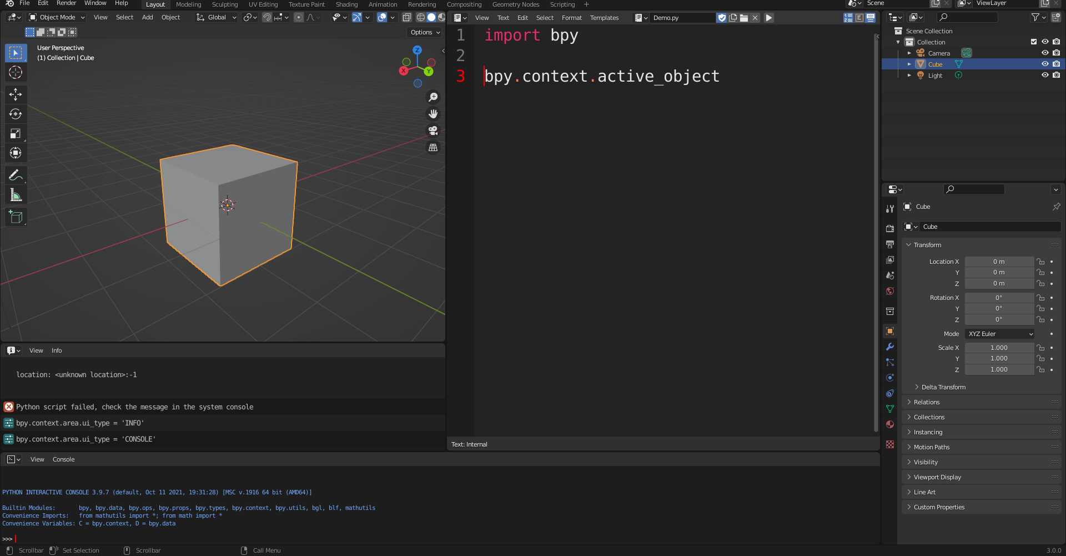Click the viewport Options button

tap(425, 32)
